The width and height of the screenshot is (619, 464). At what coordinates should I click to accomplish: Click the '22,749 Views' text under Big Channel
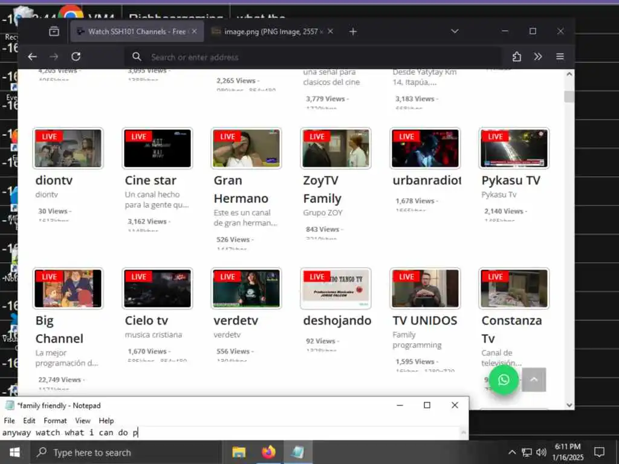[60, 379]
